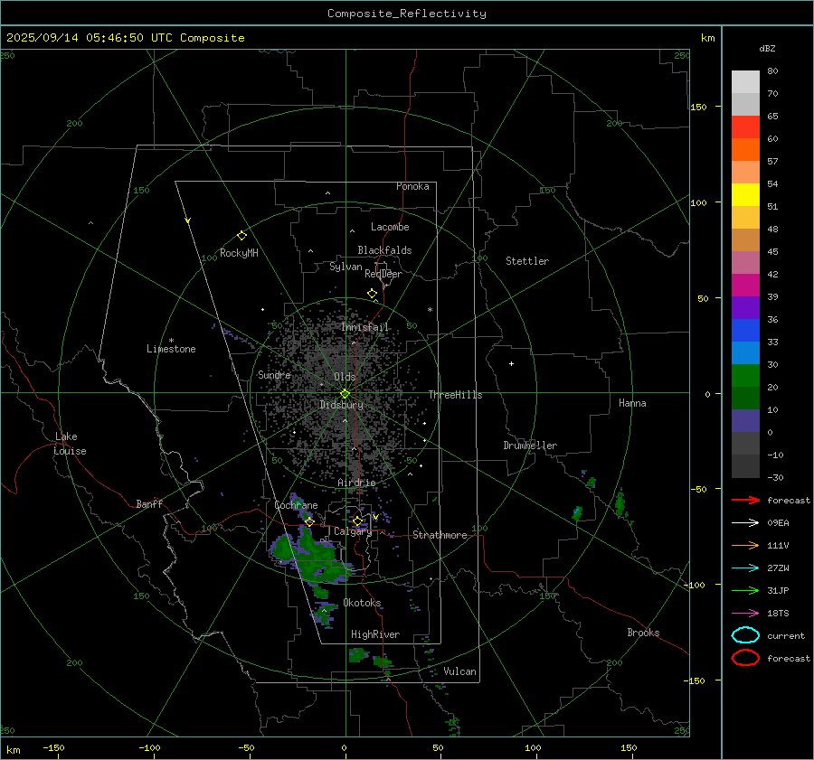Click the asterisk marker above Limestone
The height and width of the screenshot is (760, 814).
[171, 341]
